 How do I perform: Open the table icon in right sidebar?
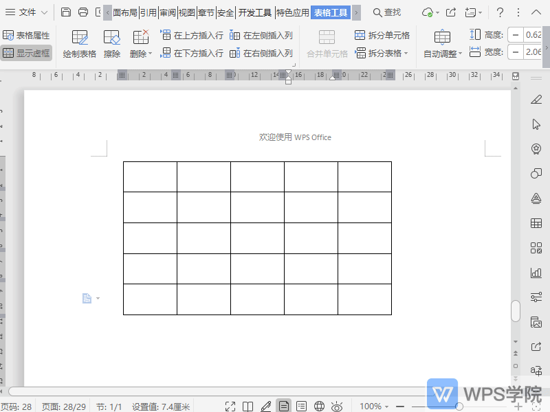click(536, 223)
